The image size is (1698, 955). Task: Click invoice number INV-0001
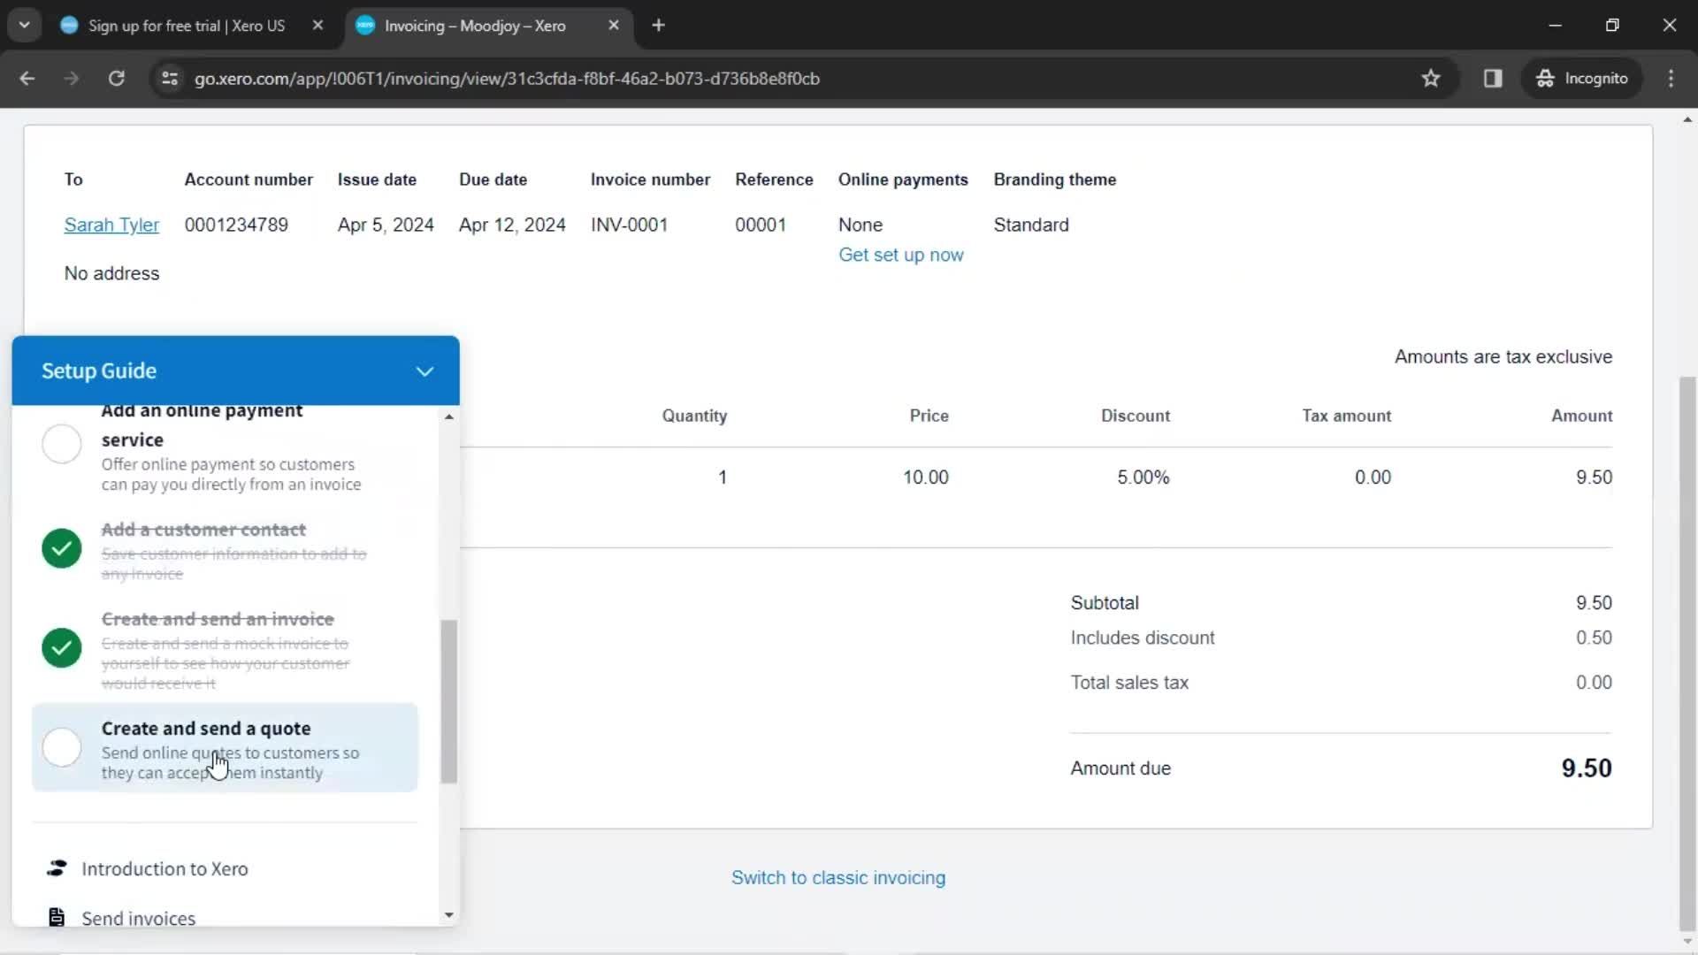point(629,225)
